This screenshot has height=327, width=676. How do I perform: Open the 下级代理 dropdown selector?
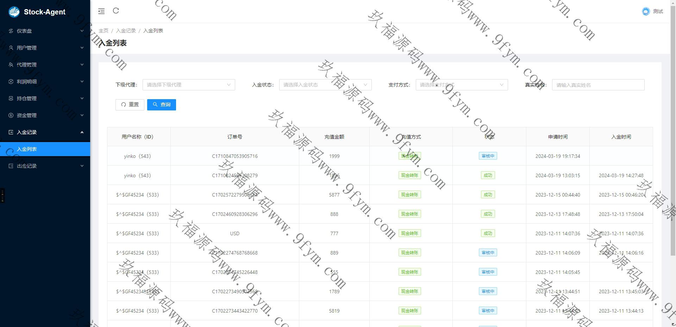188,85
